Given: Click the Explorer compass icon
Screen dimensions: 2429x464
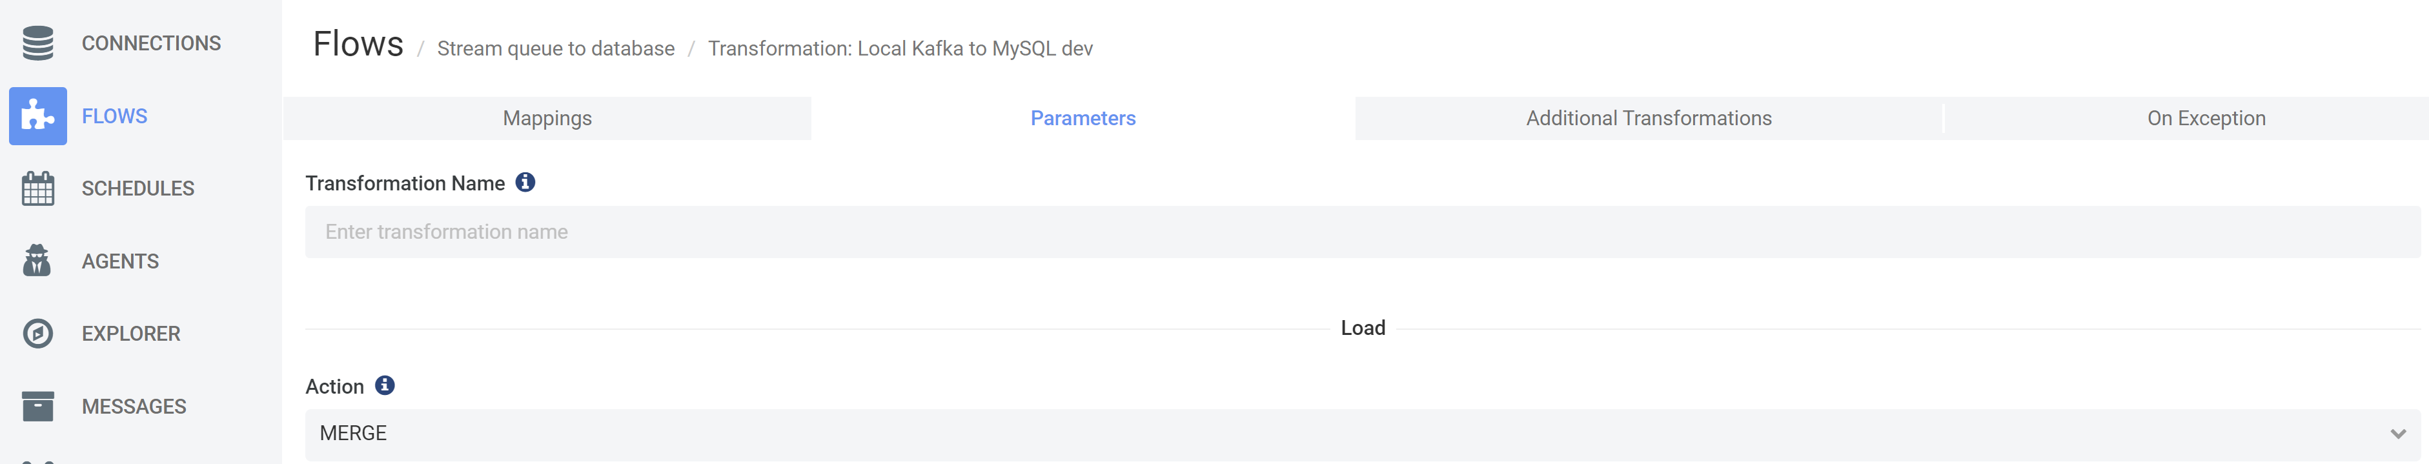Looking at the screenshot, I should pyautogui.click(x=37, y=334).
